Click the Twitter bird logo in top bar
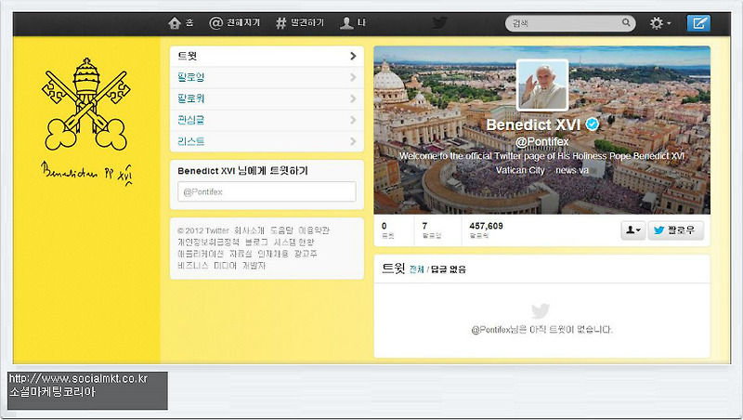The width and height of the screenshot is (743, 420). pyautogui.click(x=439, y=22)
